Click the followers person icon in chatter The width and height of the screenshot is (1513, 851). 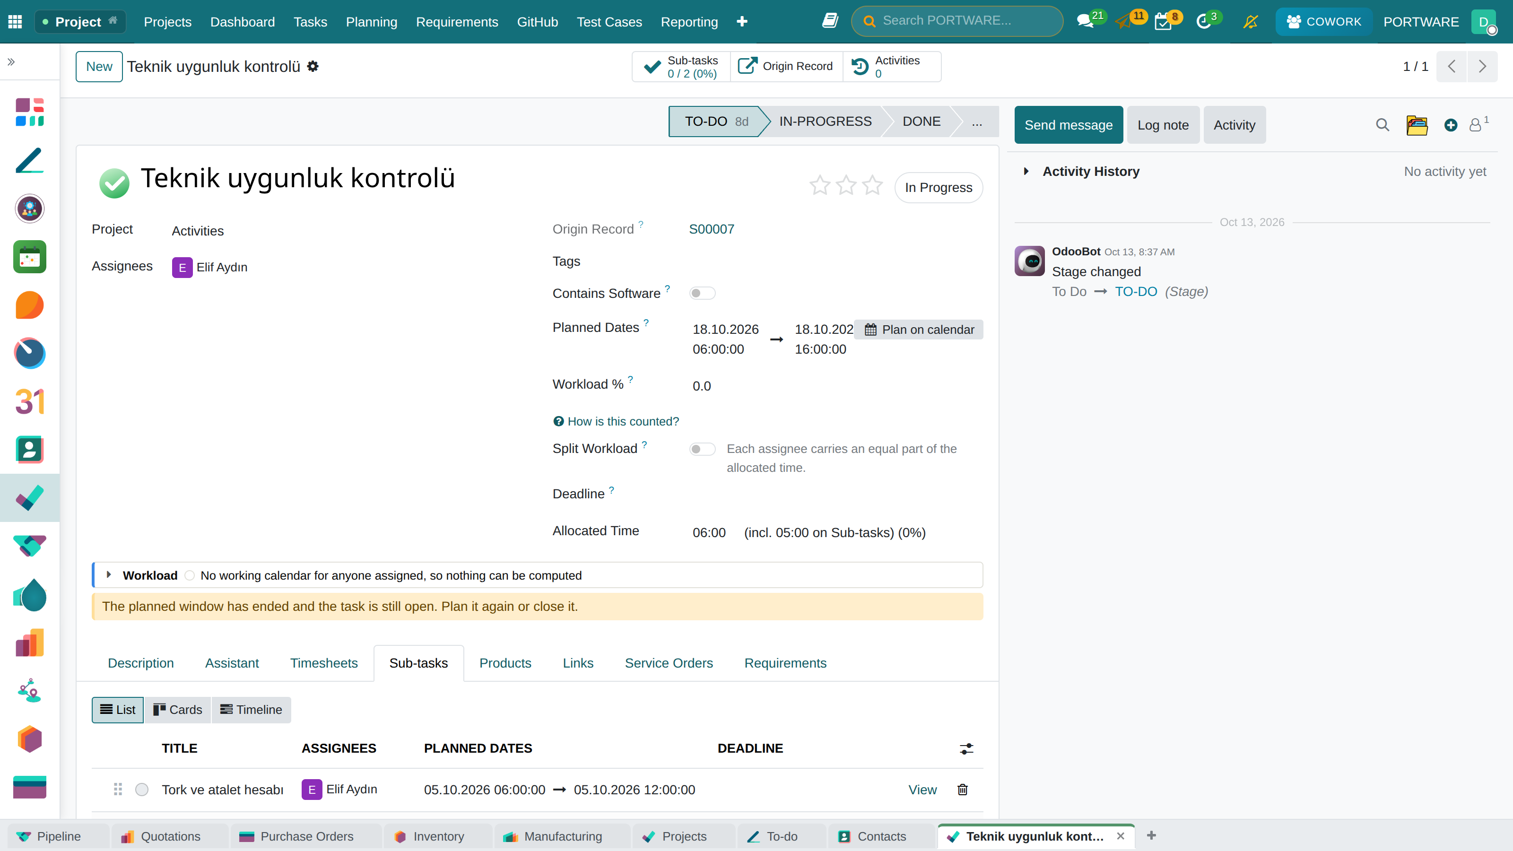(1475, 125)
